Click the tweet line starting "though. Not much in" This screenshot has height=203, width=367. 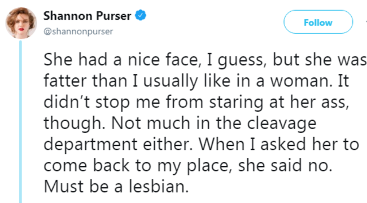(x=180, y=123)
